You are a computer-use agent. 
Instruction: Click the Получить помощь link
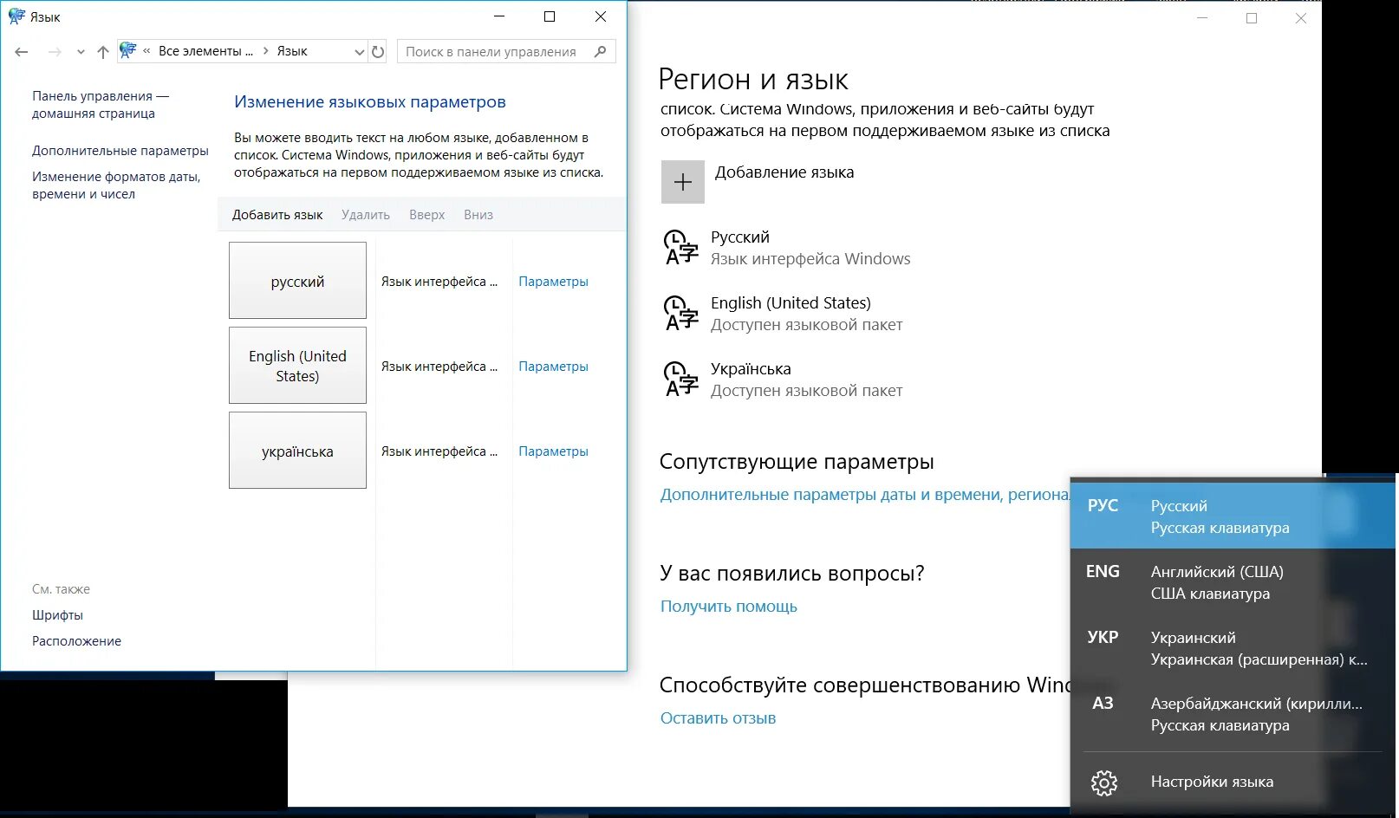729,607
